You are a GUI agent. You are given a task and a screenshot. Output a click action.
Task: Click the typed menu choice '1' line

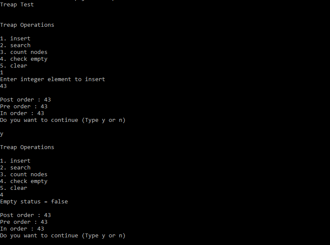pyautogui.click(x=2, y=73)
